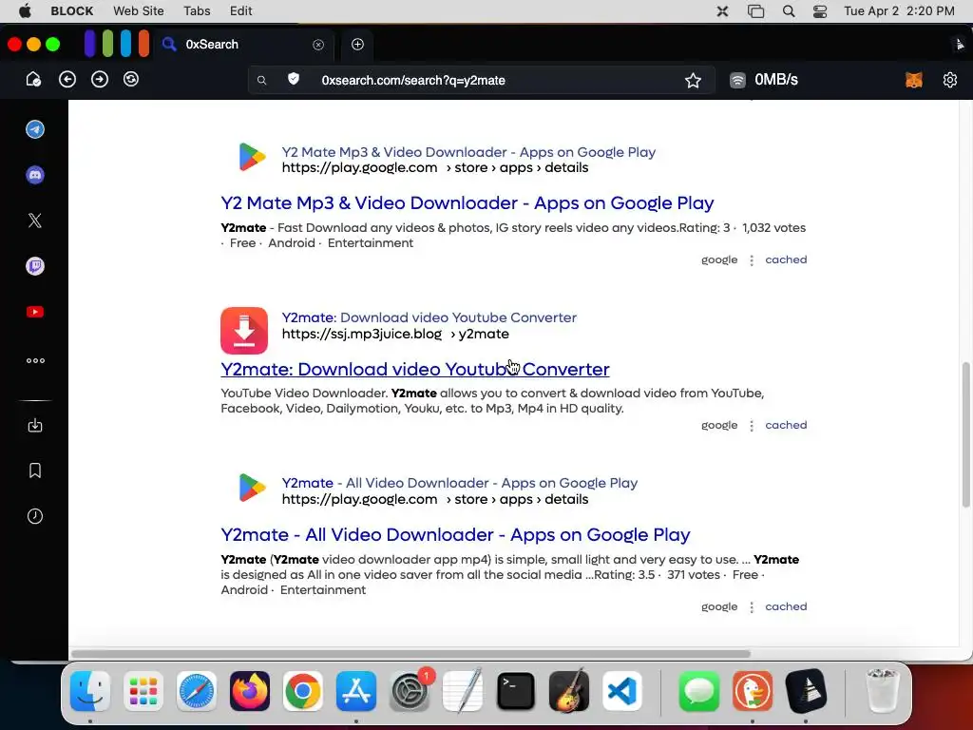Close the 0xSearch tab
973x730 pixels.
tap(318, 45)
